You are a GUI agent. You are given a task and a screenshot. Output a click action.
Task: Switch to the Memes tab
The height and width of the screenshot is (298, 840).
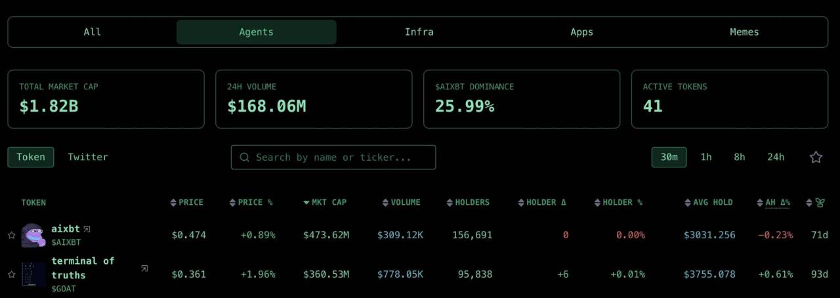click(x=744, y=32)
